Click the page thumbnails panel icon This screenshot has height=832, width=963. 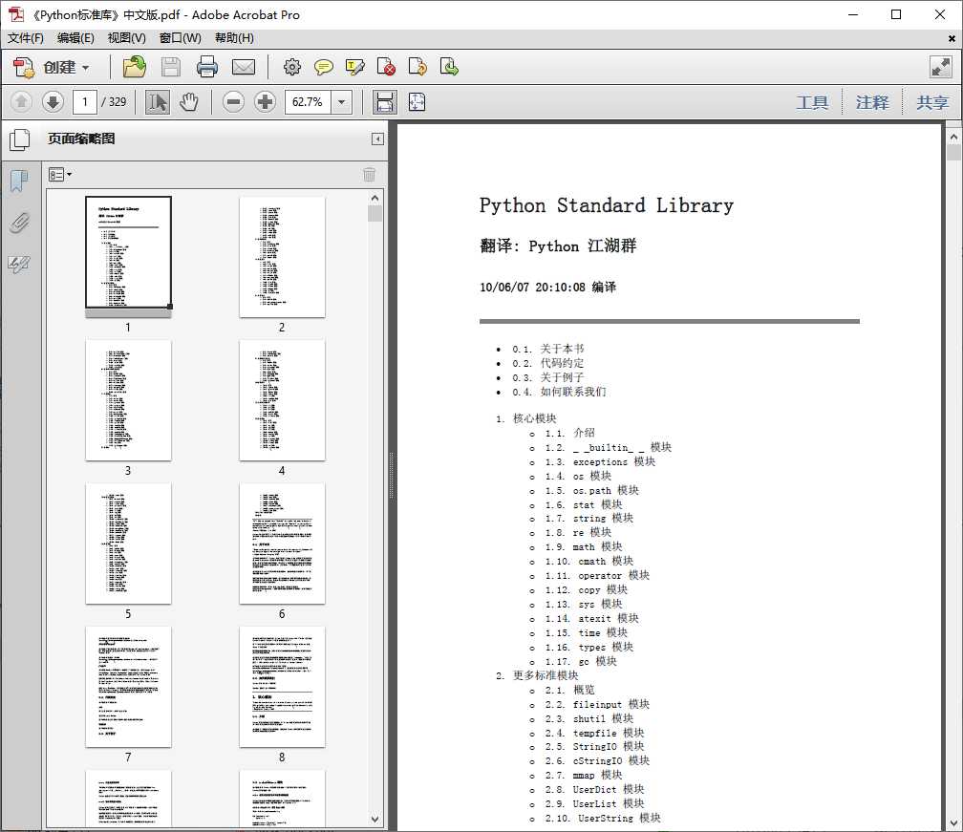20,139
